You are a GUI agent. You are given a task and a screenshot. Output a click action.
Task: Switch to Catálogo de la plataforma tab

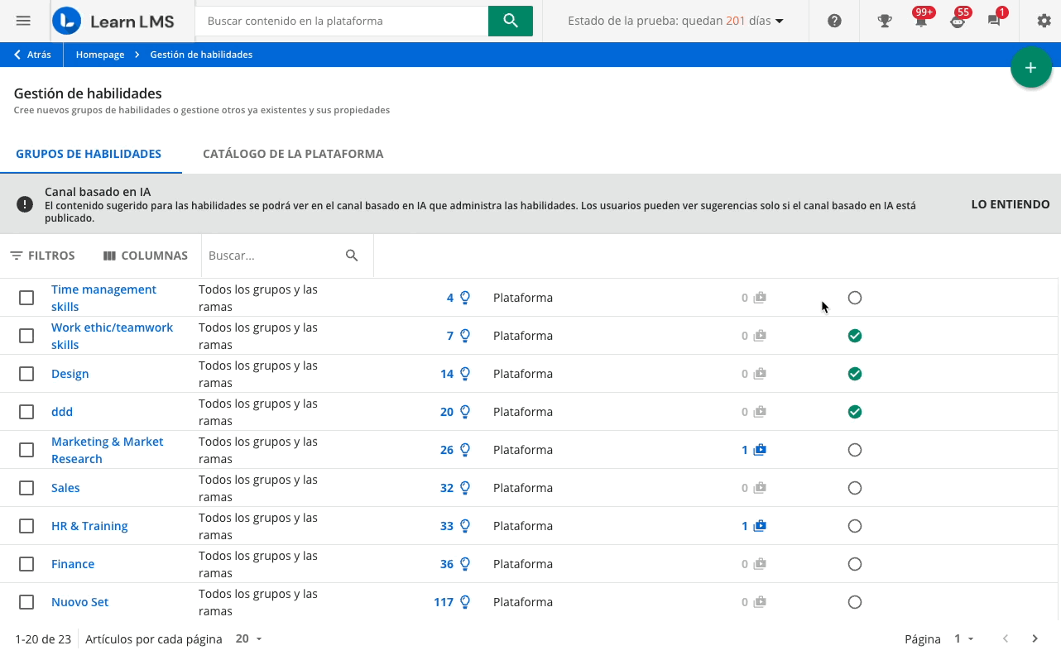[x=293, y=154]
